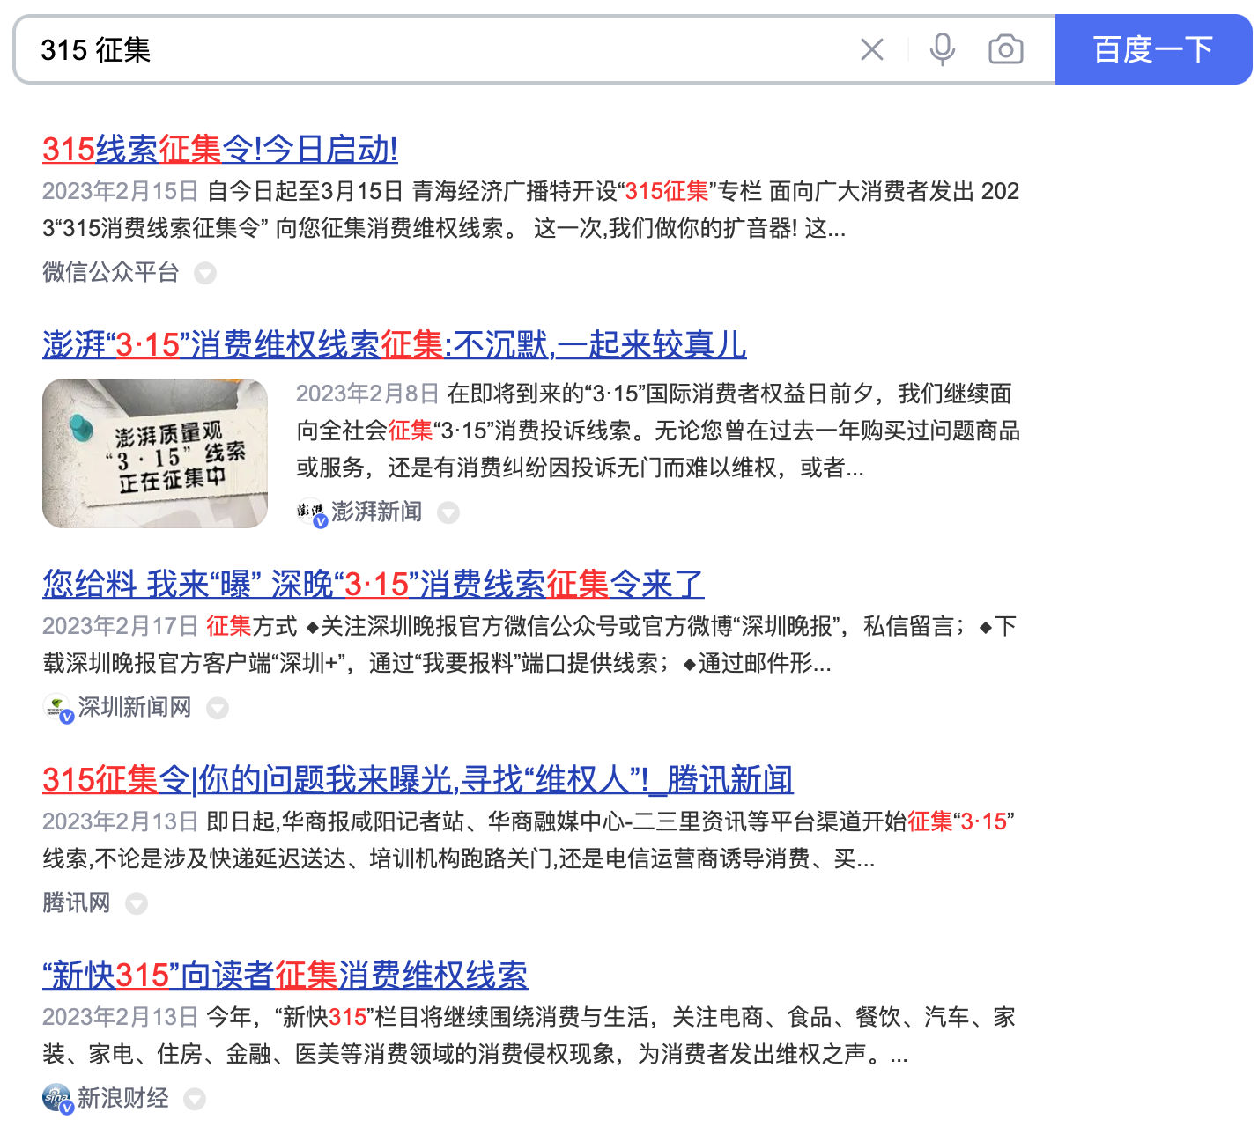Click the date 2023年2月8日 in 澎湃 result
Image resolution: width=1258 pixels, height=1127 pixels.
(x=367, y=394)
